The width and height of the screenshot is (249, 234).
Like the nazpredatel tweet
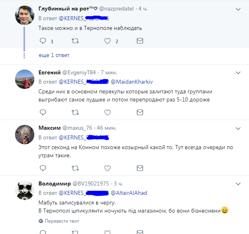click(108, 41)
